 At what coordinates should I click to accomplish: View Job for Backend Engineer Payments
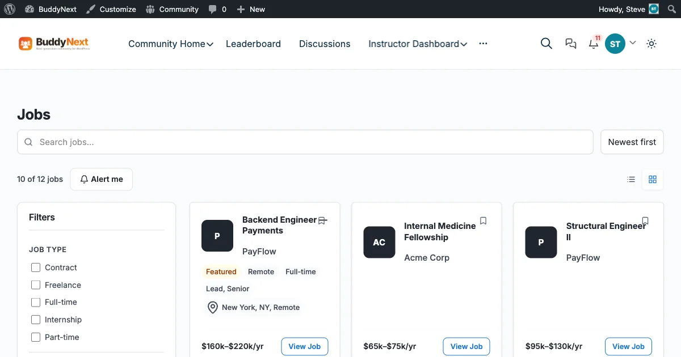(x=305, y=346)
